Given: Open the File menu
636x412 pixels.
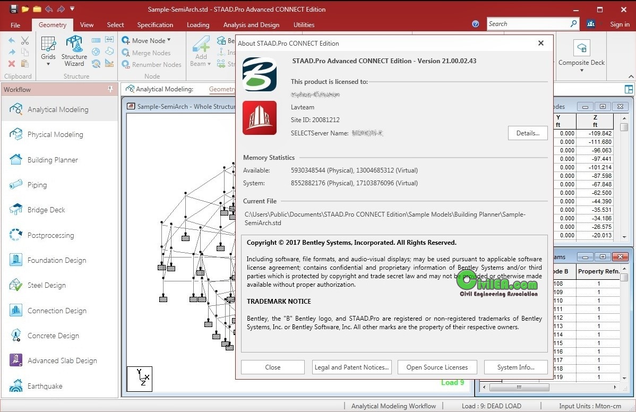Looking at the screenshot, I should pos(15,25).
